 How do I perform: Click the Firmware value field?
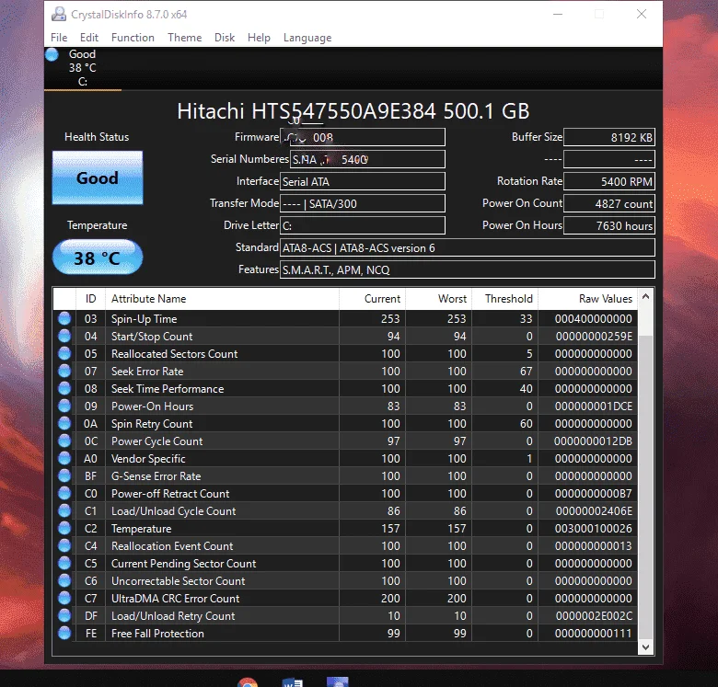(x=362, y=137)
